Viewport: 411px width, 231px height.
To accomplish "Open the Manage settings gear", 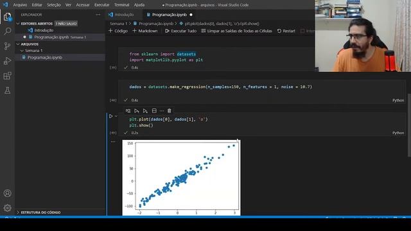I will click(7, 208).
